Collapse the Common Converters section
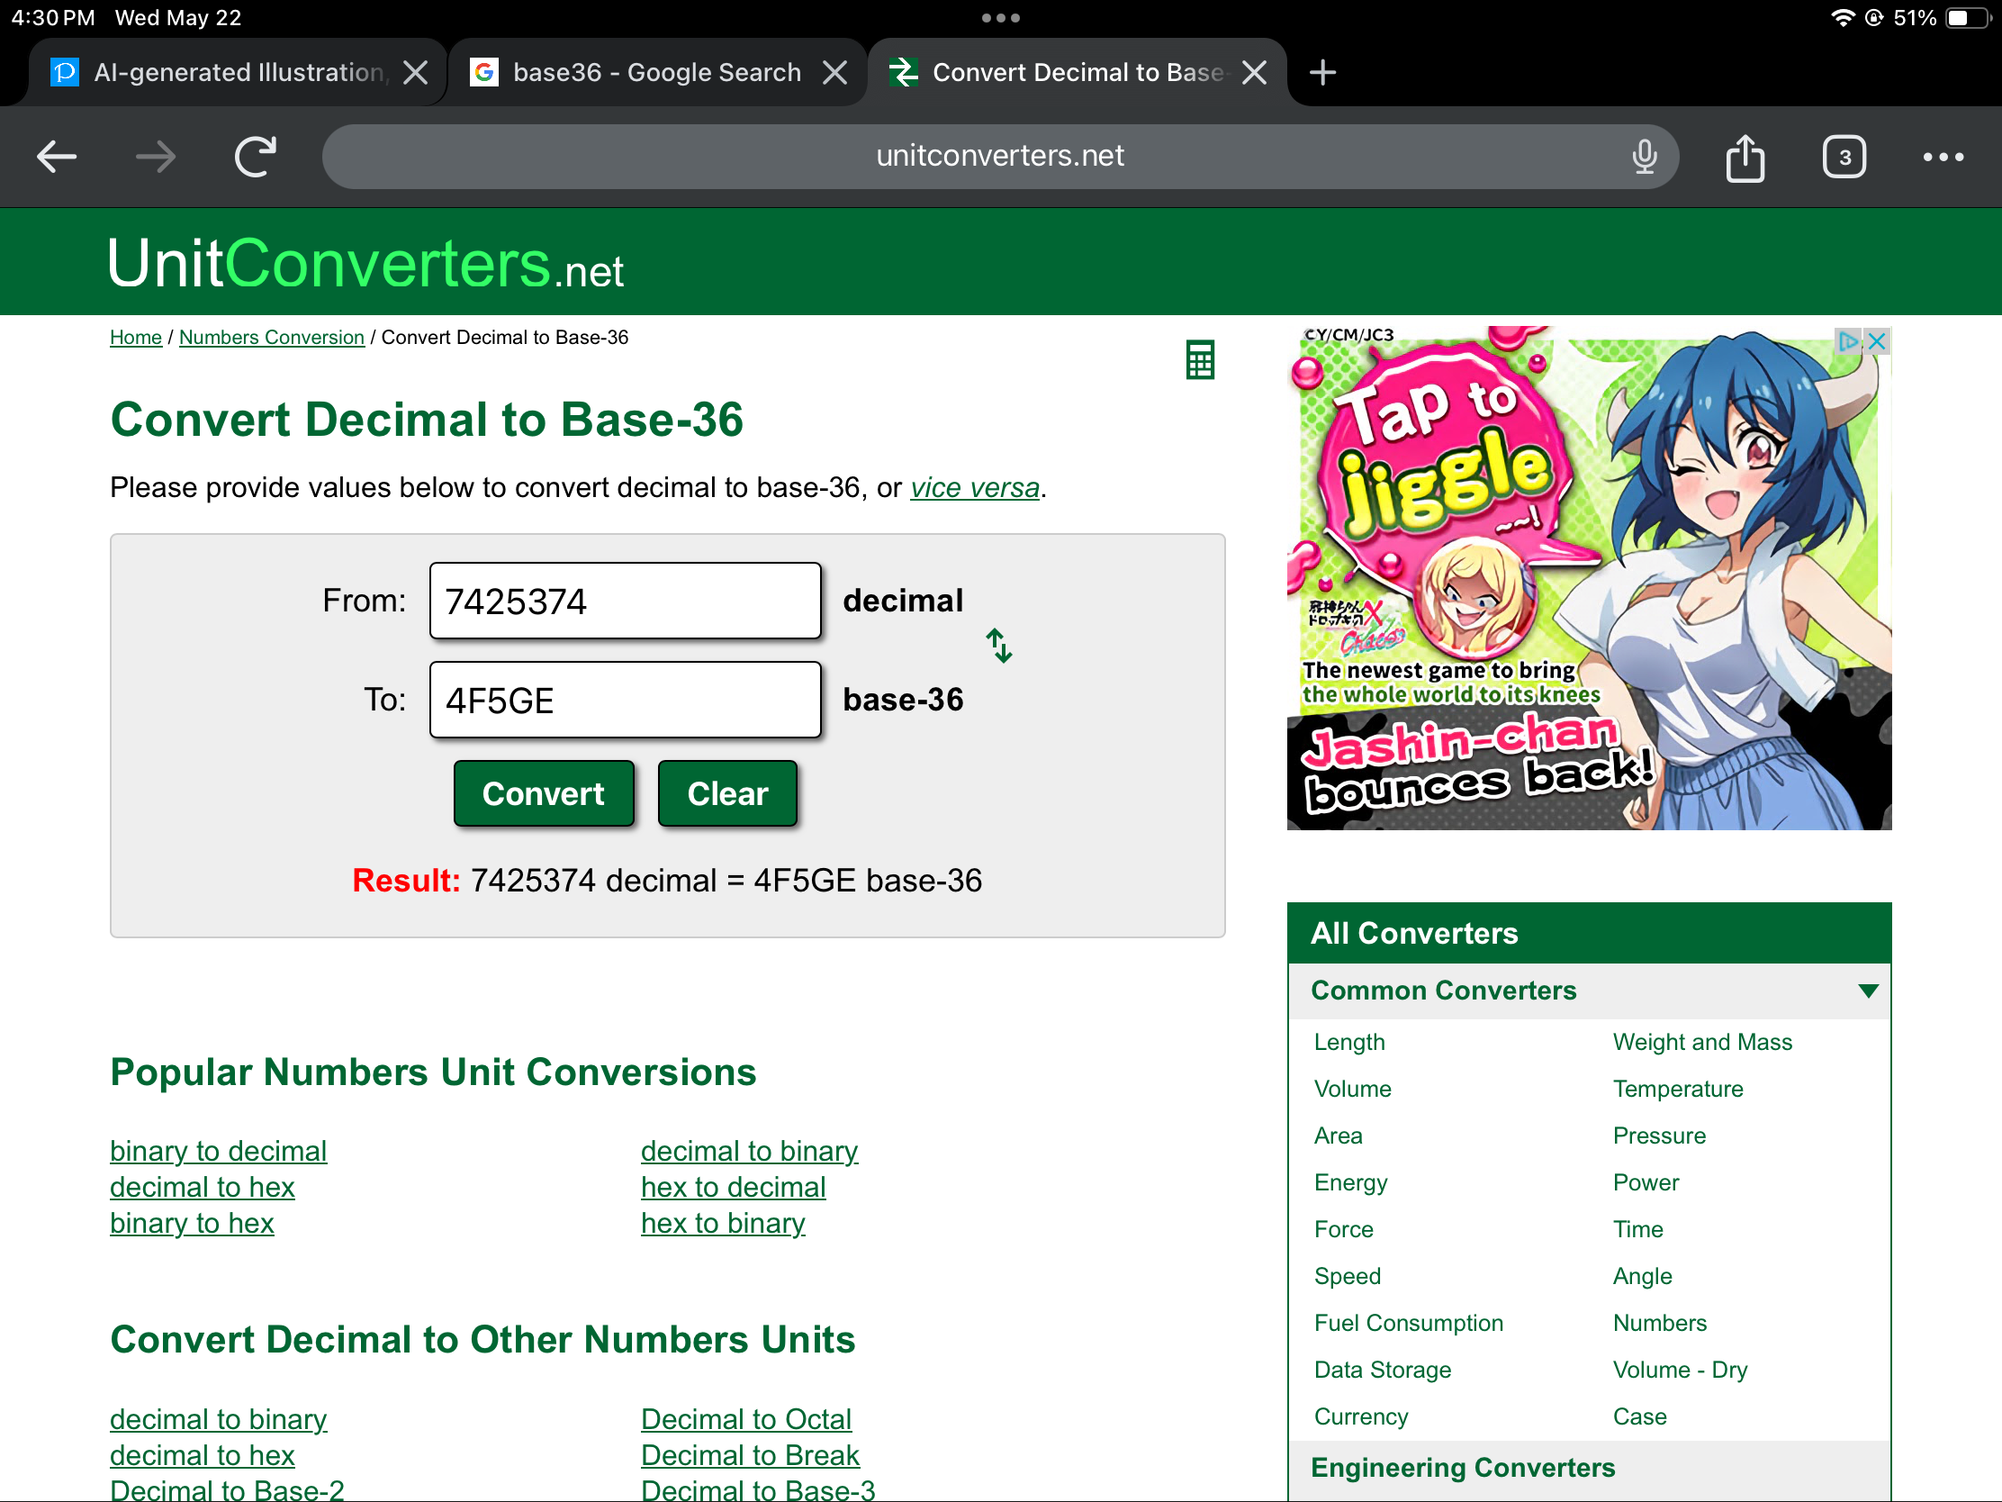The height and width of the screenshot is (1502, 2002). tap(1867, 991)
